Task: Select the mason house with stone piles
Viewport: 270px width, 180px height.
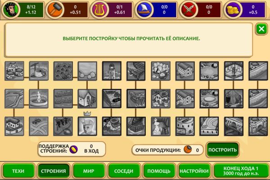Action: [161, 99]
